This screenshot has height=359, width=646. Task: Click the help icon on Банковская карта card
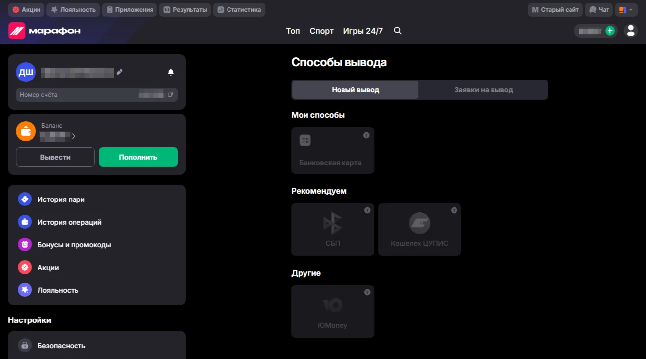366,135
